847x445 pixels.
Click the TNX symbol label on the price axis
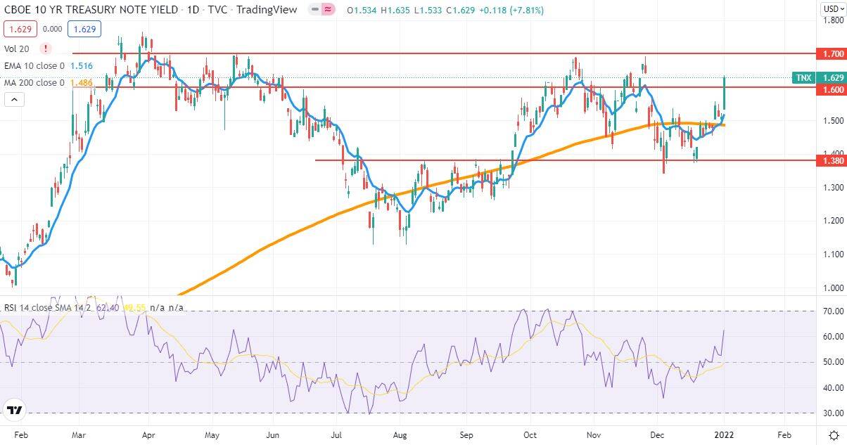[x=803, y=77]
